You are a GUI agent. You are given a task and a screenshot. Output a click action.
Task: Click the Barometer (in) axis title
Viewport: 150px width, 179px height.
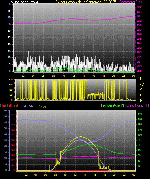[x=130, y=2]
